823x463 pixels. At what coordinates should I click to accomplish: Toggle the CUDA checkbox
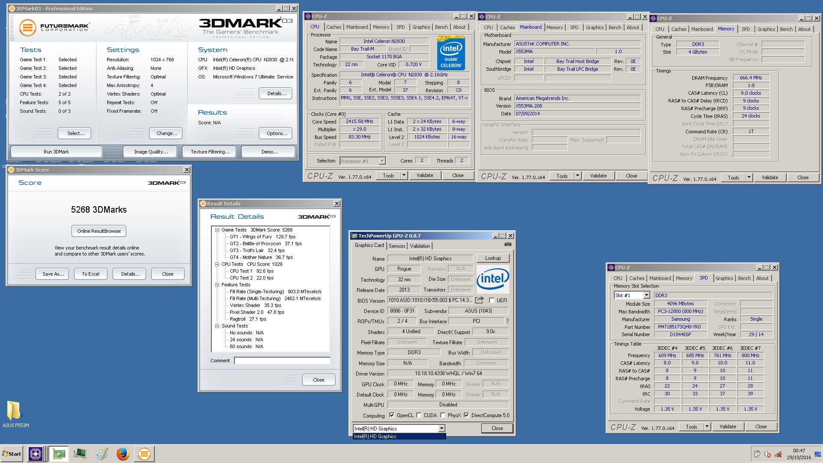(419, 415)
